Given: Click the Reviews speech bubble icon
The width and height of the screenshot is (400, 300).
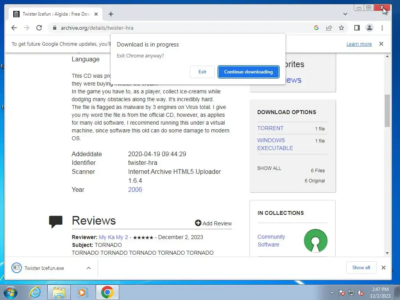Looking at the screenshot, I should pyautogui.click(x=55, y=222).
